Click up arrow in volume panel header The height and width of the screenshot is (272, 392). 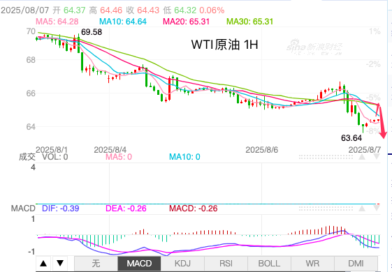click(362, 157)
